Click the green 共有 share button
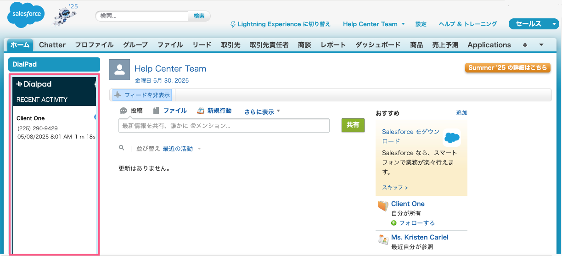This screenshot has height=256, width=562. click(x=353, y=125)
